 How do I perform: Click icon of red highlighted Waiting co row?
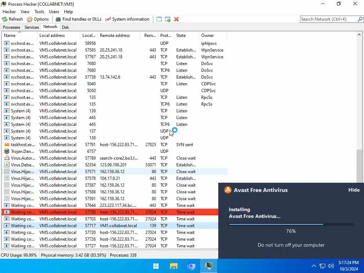(7, 212)
